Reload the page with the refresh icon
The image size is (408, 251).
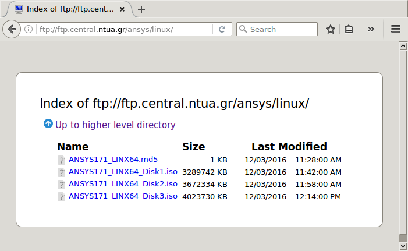[222, 29]
